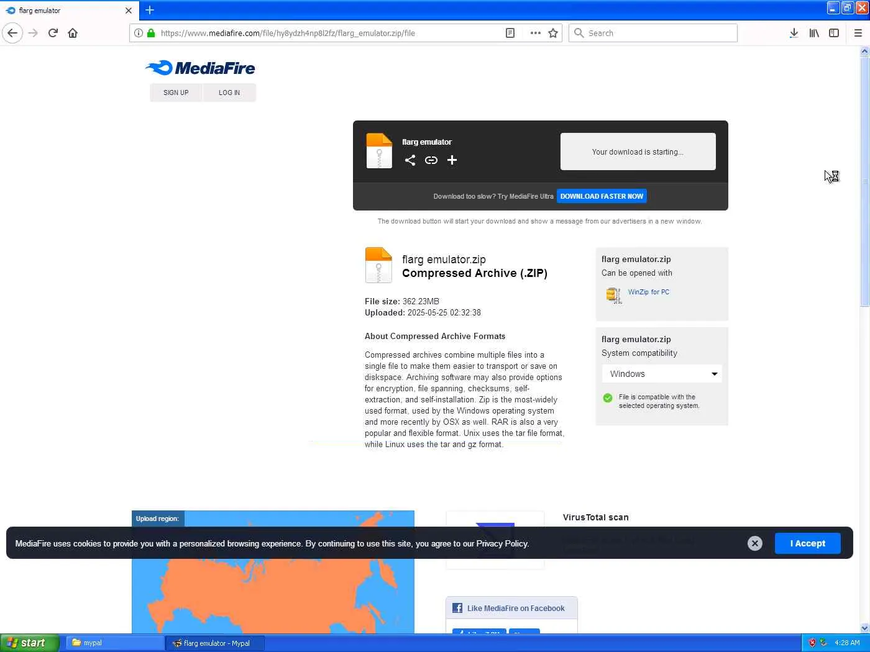This screenshot has height=652, width=870.
Task: Click the system tray clock 4:28 AM
Action: [x=848, y=643]
